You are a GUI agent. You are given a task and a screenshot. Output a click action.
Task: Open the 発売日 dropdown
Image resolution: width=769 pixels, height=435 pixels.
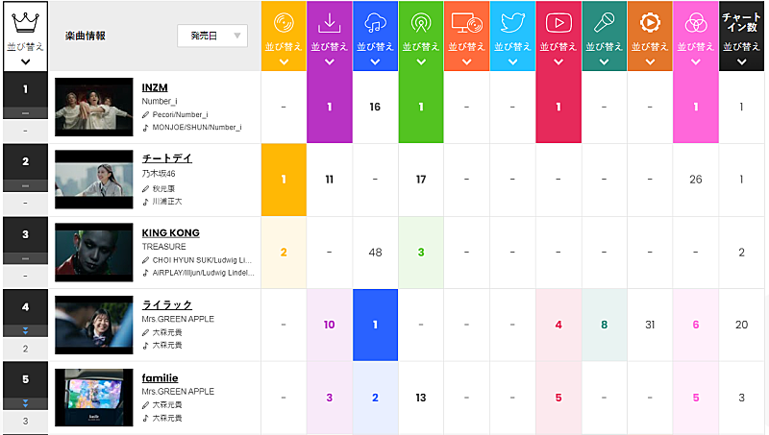tap(212, 36)
